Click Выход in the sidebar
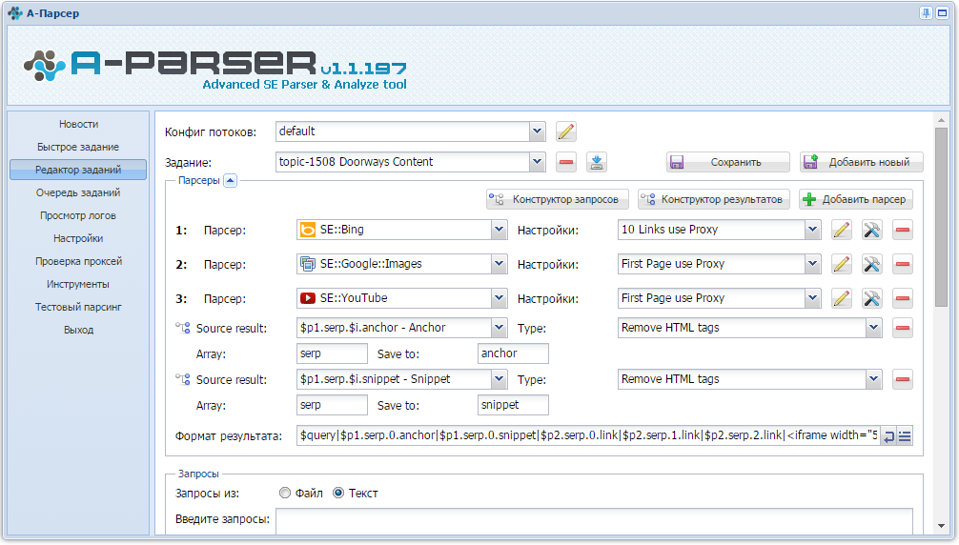The height and width of the screenshot is (545, 959). tap(78, 330)
